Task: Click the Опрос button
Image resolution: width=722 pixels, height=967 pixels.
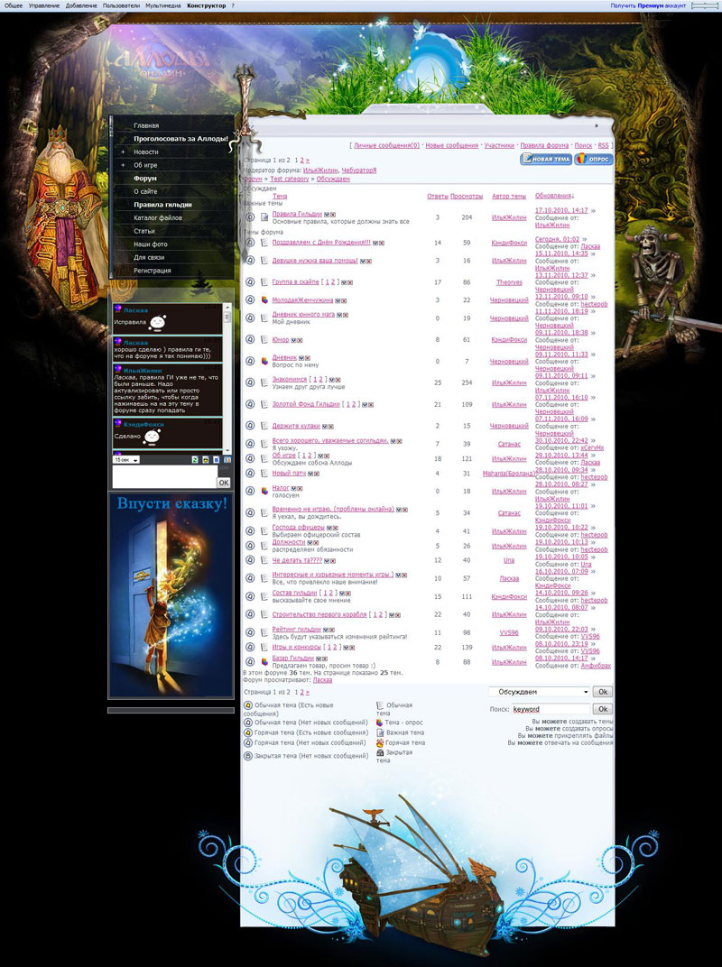Action: click(x=593, y=159)
